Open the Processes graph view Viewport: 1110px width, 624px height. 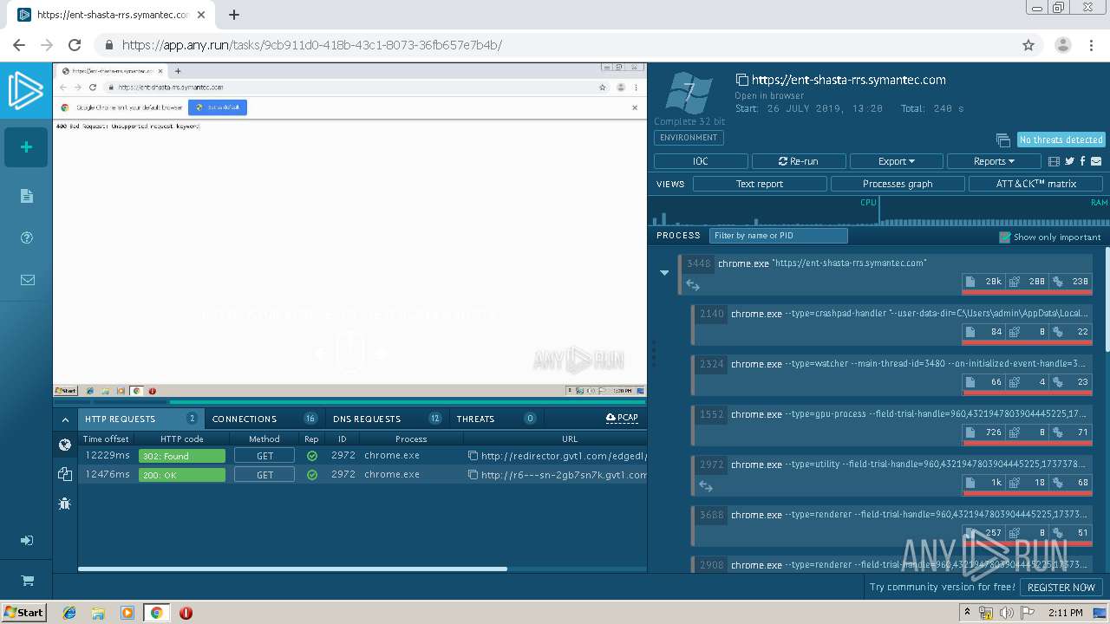(898, 184)
